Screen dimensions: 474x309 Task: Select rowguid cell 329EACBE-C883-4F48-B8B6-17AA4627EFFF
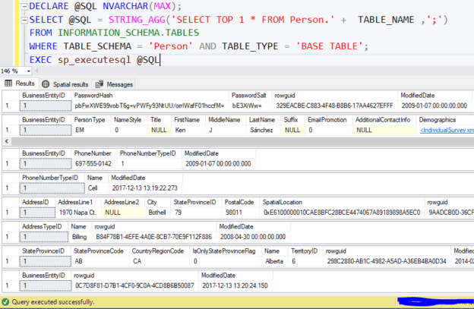(x=334, y=106)
